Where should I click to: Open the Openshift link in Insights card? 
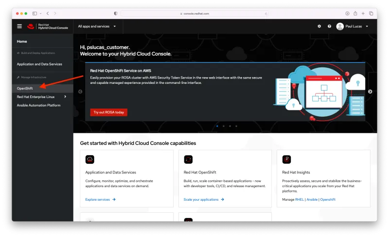(x=328, y=199)
